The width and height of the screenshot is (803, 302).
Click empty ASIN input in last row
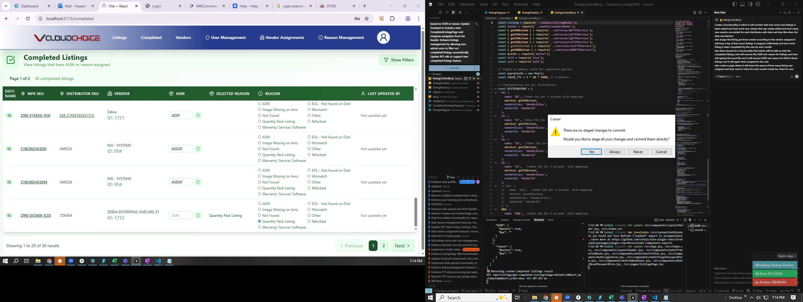pyautogui.click(x=180, y=216)
